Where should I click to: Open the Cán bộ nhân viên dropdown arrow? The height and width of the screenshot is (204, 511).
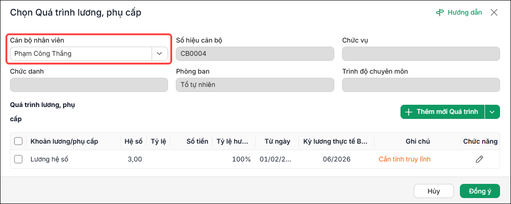pos(159,54)
